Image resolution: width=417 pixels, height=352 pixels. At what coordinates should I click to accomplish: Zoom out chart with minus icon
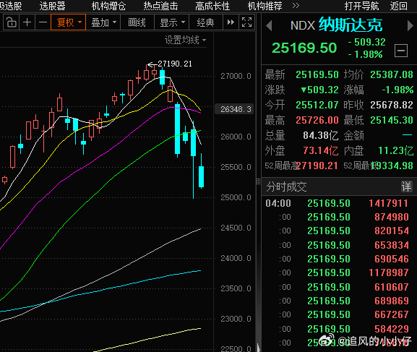[43, 22]
